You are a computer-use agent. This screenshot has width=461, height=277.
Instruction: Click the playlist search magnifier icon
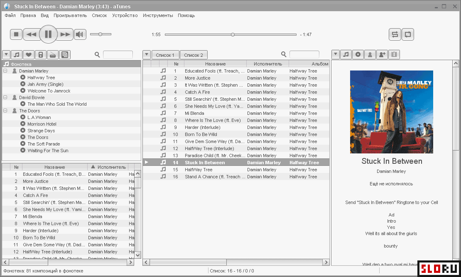(x=284, y=54)
